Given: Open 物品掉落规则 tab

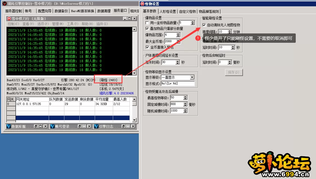Looking at the screenshot, I should [x=209, y=12].
